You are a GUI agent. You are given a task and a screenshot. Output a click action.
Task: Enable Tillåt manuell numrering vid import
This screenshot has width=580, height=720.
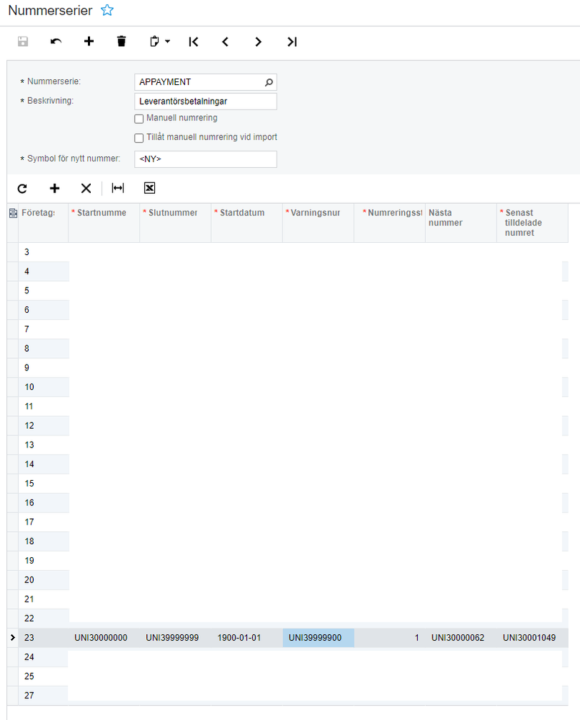(139, 138)
